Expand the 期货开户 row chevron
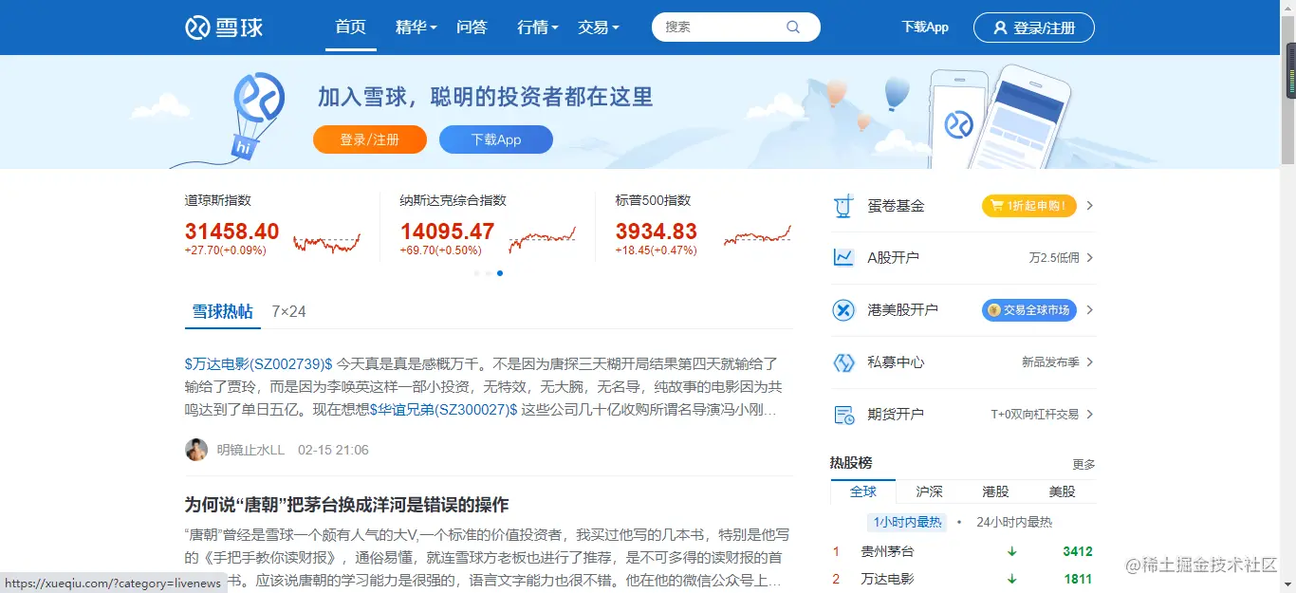 tap(1089, 414)
